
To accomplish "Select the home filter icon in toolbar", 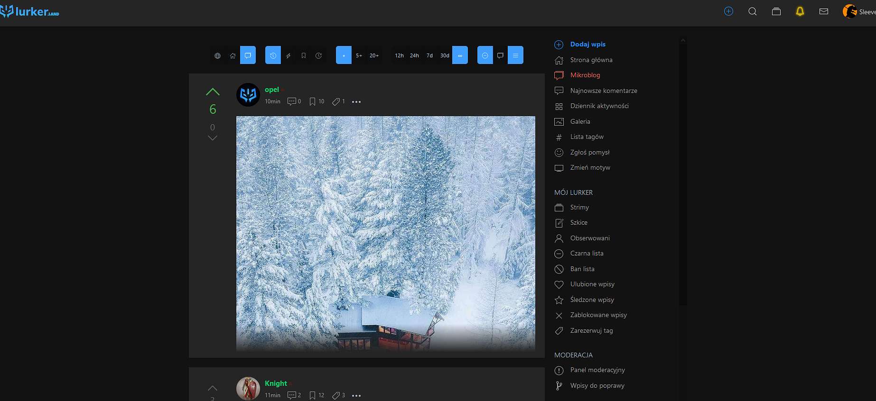I will pyautogui.click(x=233, y=55).
